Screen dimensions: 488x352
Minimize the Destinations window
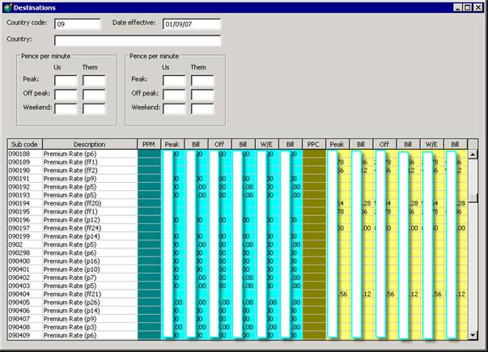point(457,7)
